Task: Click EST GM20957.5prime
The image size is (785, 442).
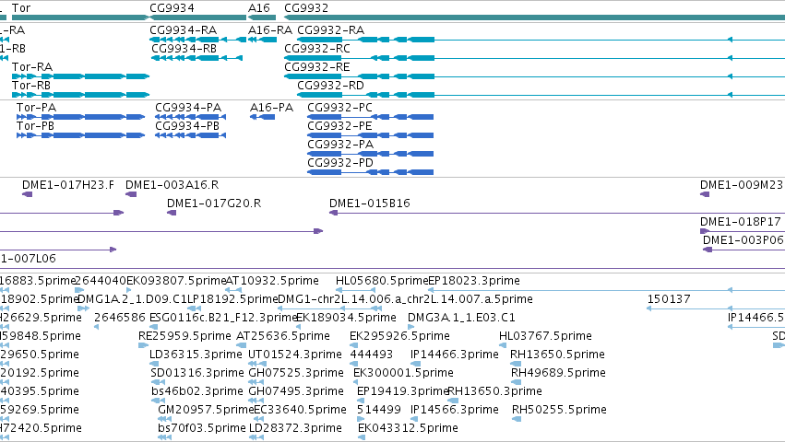Action: coord(206,411)
